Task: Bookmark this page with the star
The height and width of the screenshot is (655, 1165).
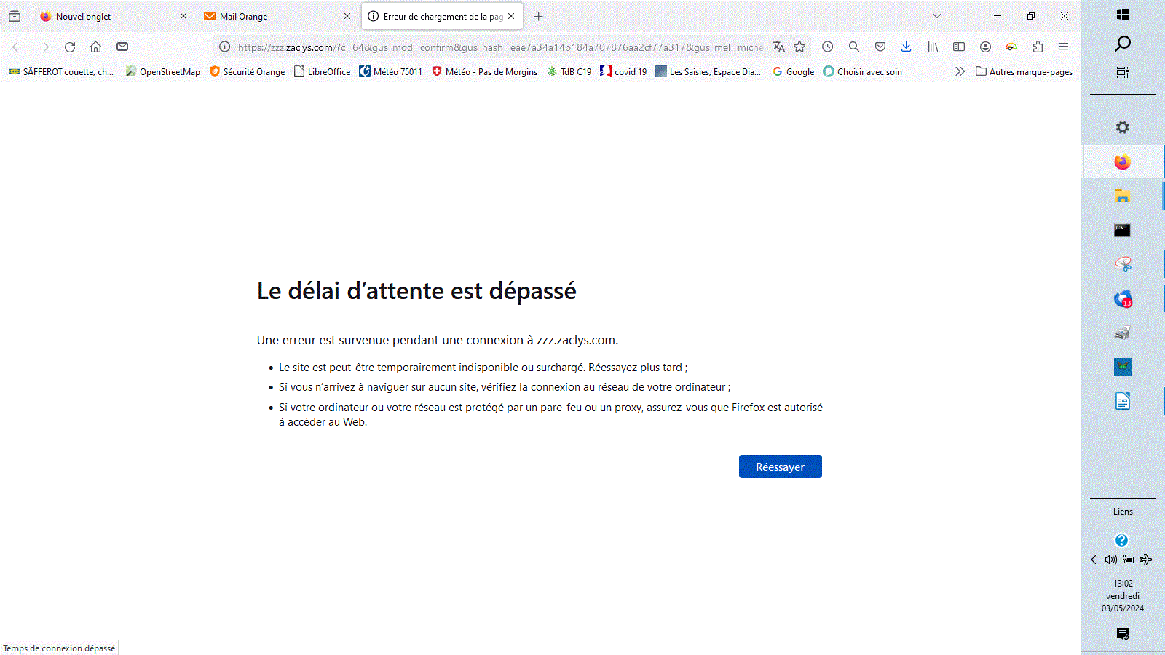Action: point(799,47)
